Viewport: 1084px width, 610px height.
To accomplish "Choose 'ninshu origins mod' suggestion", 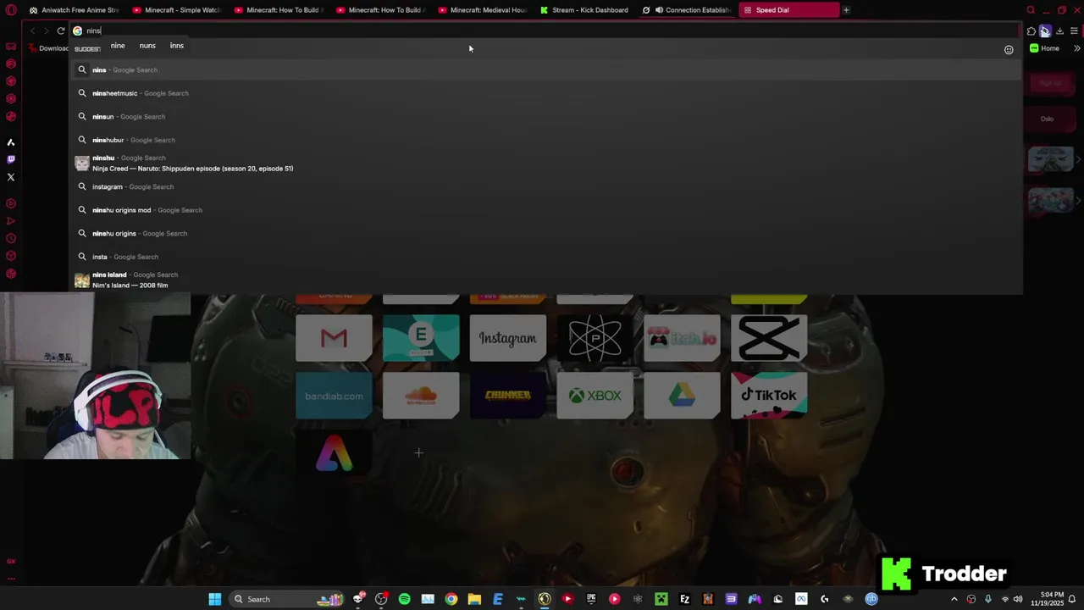I will coord(546,210).
